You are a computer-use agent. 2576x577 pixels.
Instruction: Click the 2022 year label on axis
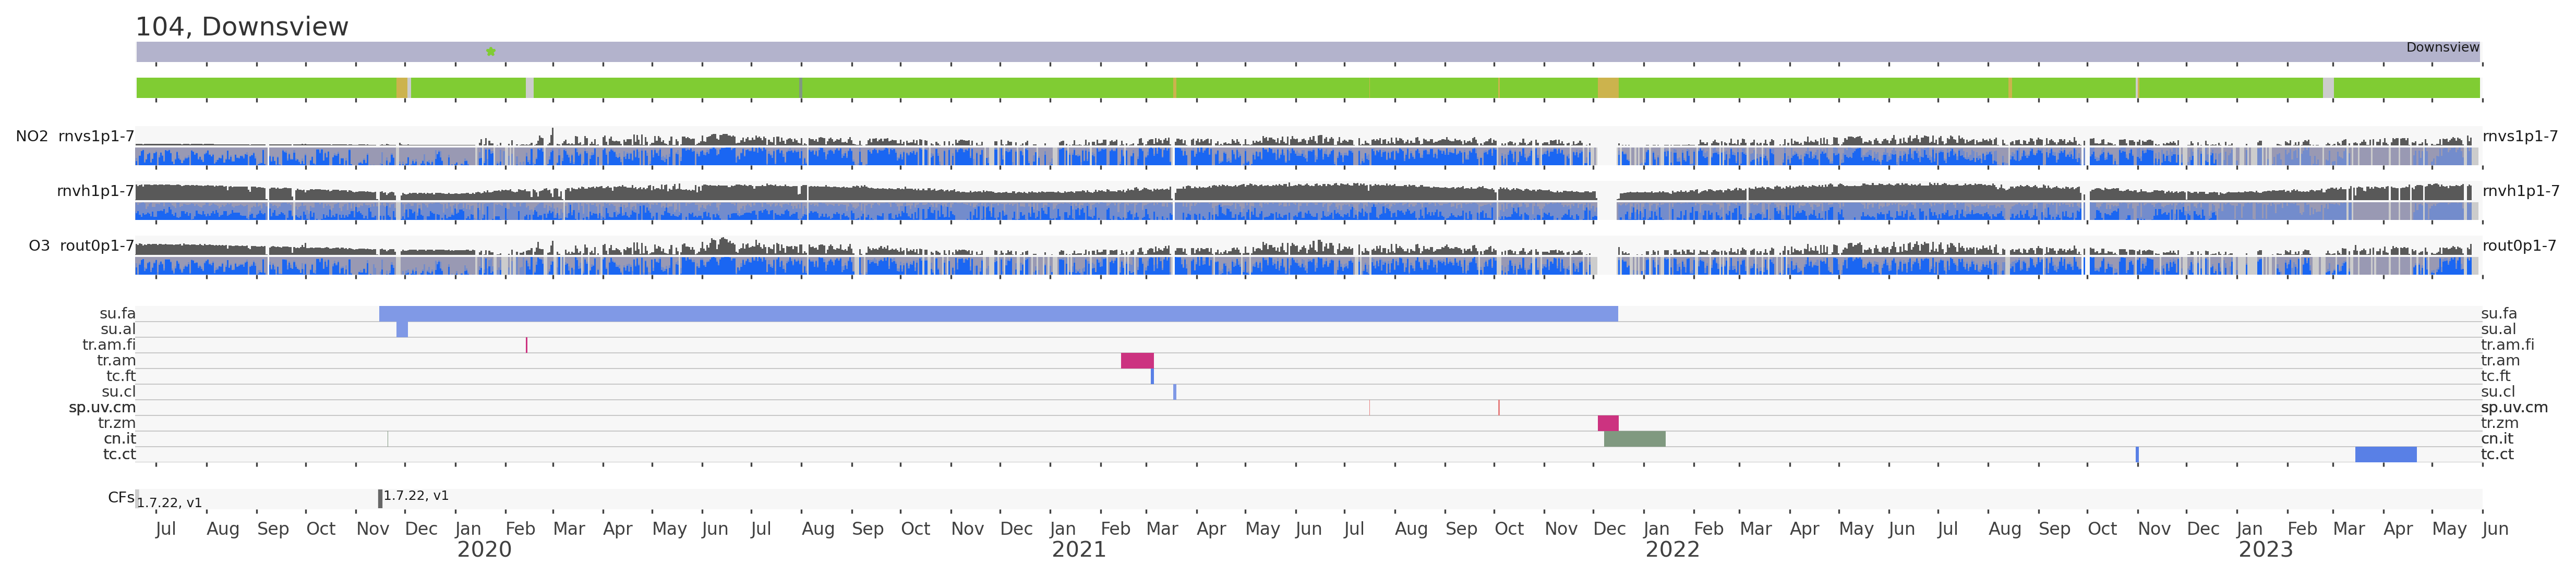tap(1672, 550)
